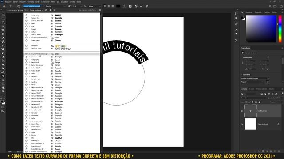Open layer blend mode Normal dropdown

point(253,98)
